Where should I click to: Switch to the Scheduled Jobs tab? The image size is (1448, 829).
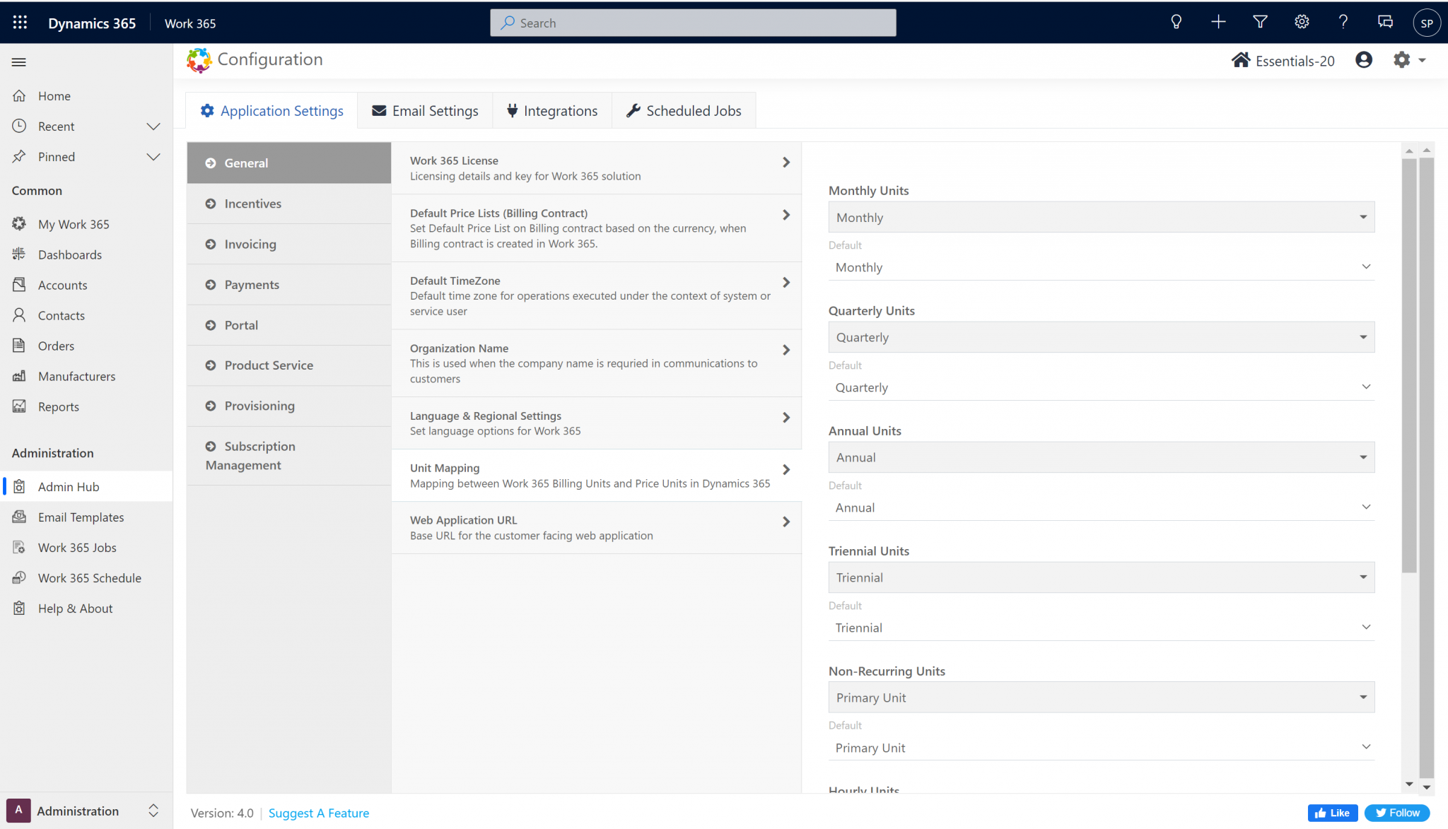pyautogui.click(x=684, y=111)
